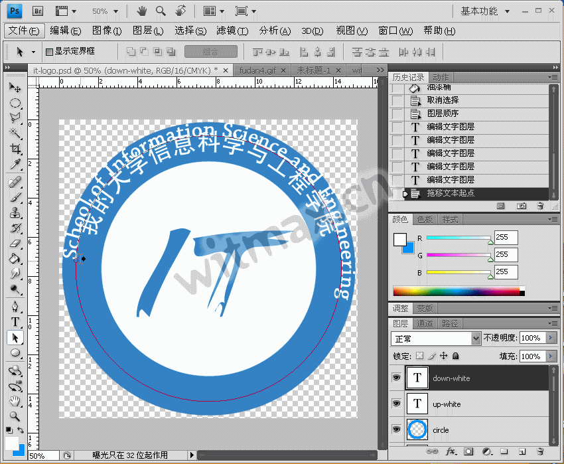
Task: Select the Magic Wand tool
Action: [x=15, y=133]
